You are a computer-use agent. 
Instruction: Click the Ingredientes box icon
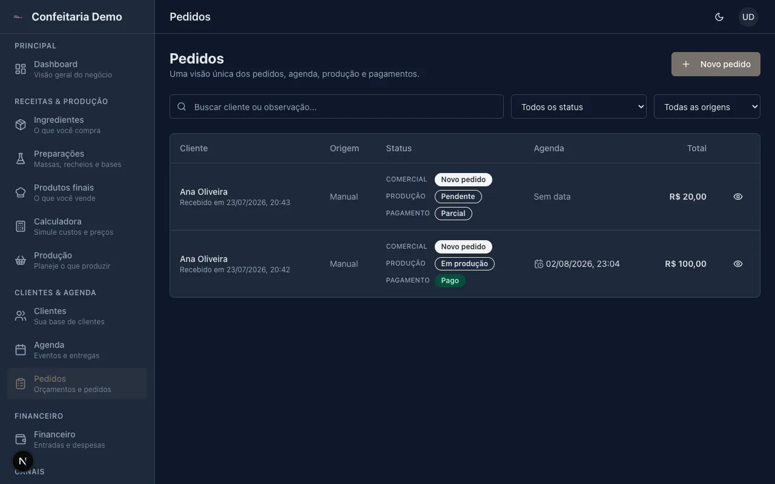point(21,125)
